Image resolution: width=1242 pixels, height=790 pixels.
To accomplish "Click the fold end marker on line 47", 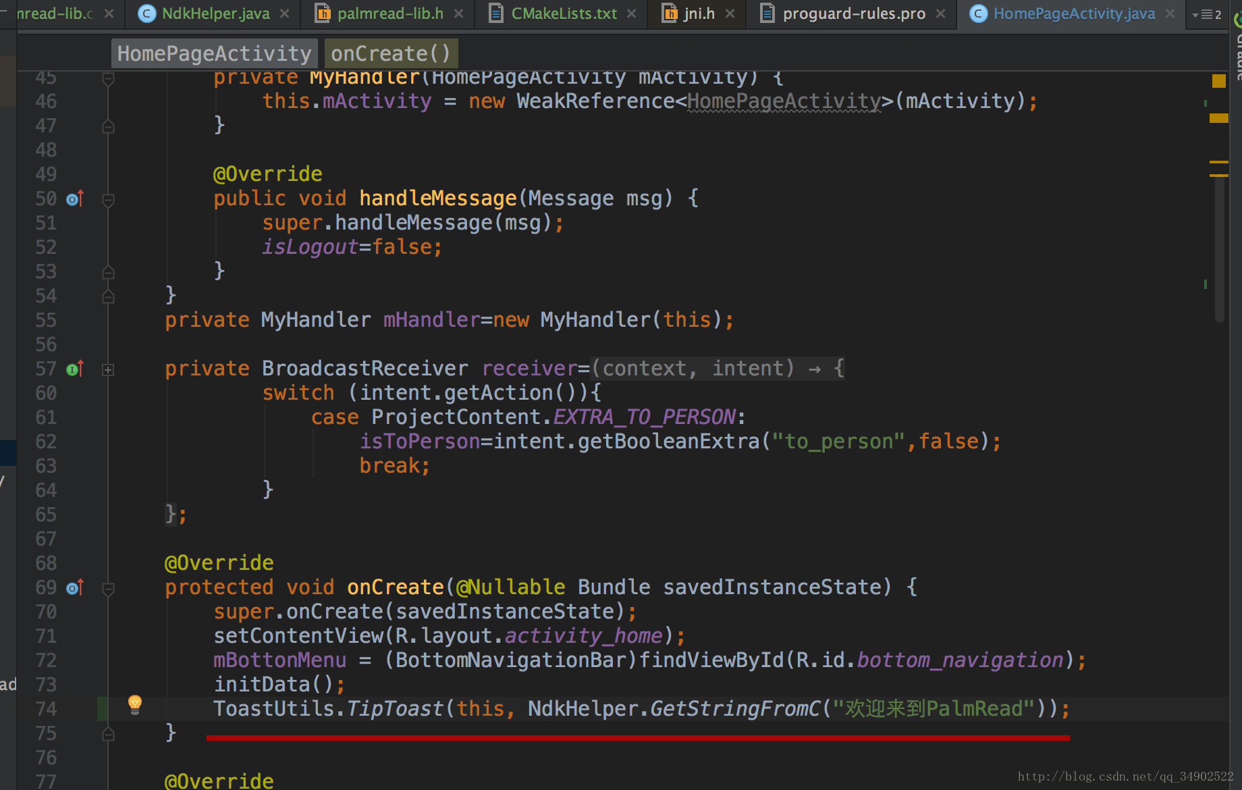I will tap(108, 126).
